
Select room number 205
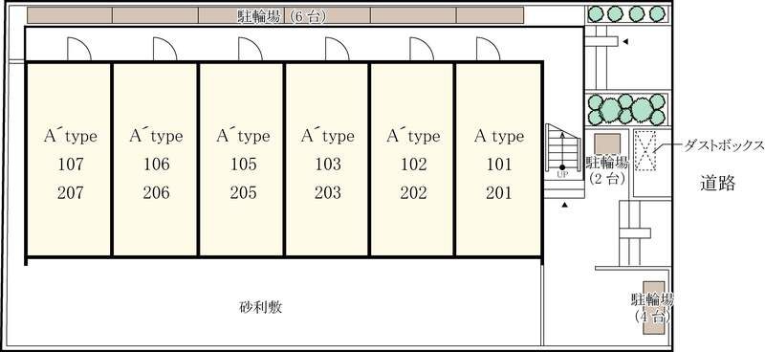243,193
